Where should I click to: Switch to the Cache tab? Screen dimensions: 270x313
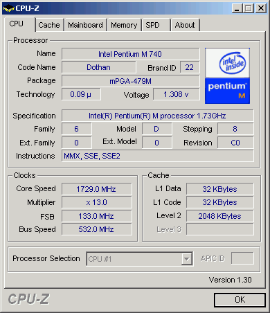coord(49,25)
